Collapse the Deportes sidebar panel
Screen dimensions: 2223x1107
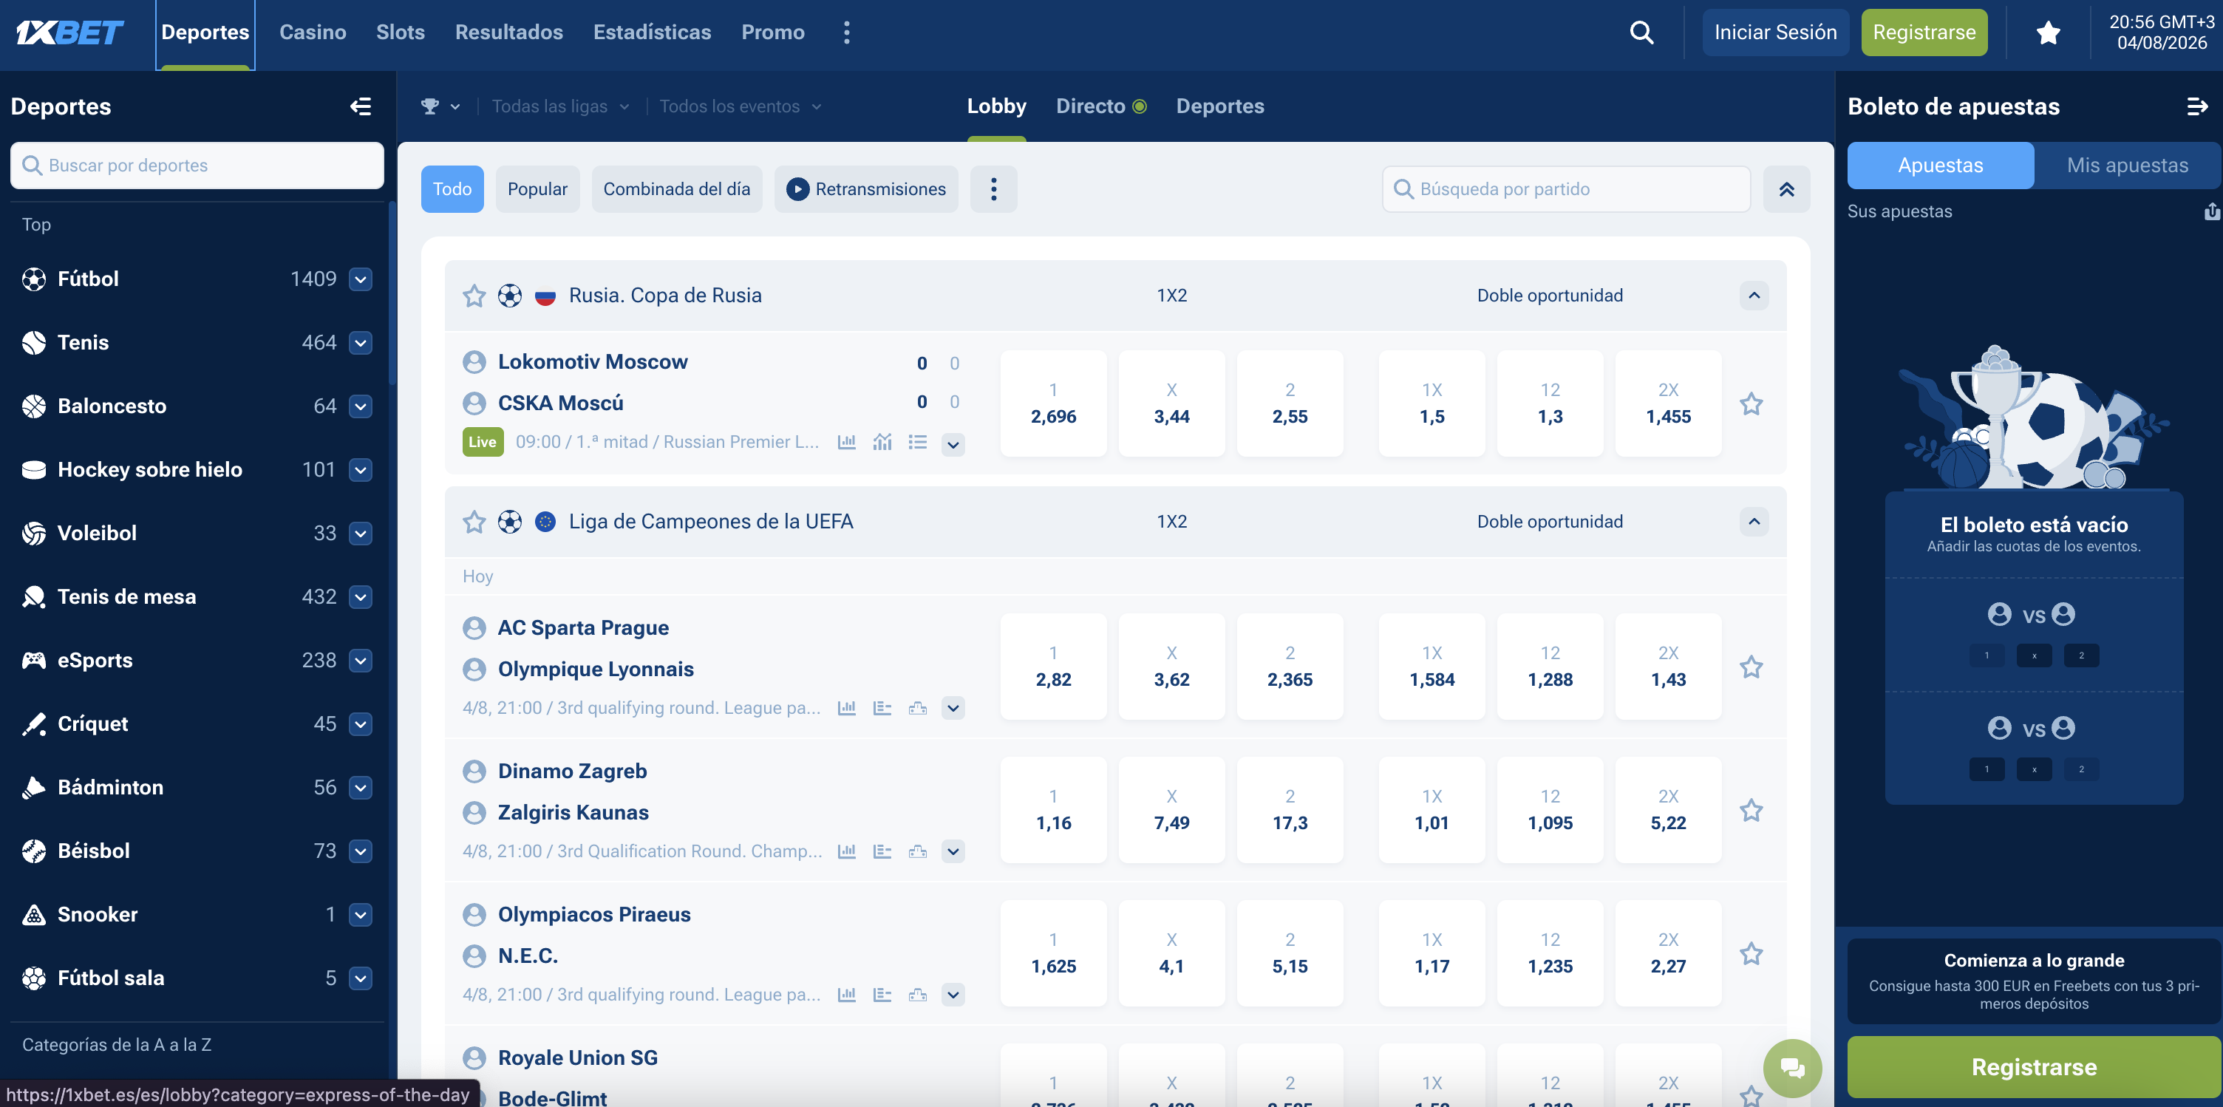pyautogui.click(x=361, y=106)
